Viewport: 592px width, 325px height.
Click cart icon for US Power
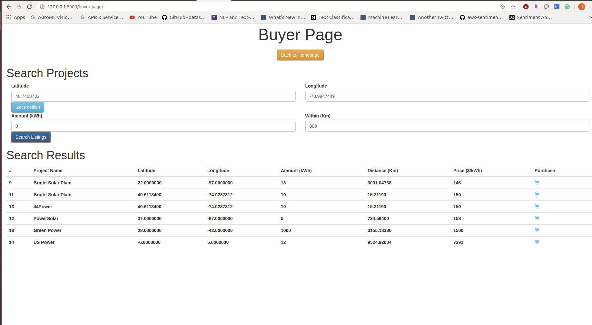pyautogui.click(x=537, y=242)
